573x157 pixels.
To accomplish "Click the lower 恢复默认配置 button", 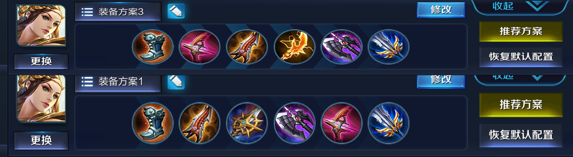I will (521, 135).
